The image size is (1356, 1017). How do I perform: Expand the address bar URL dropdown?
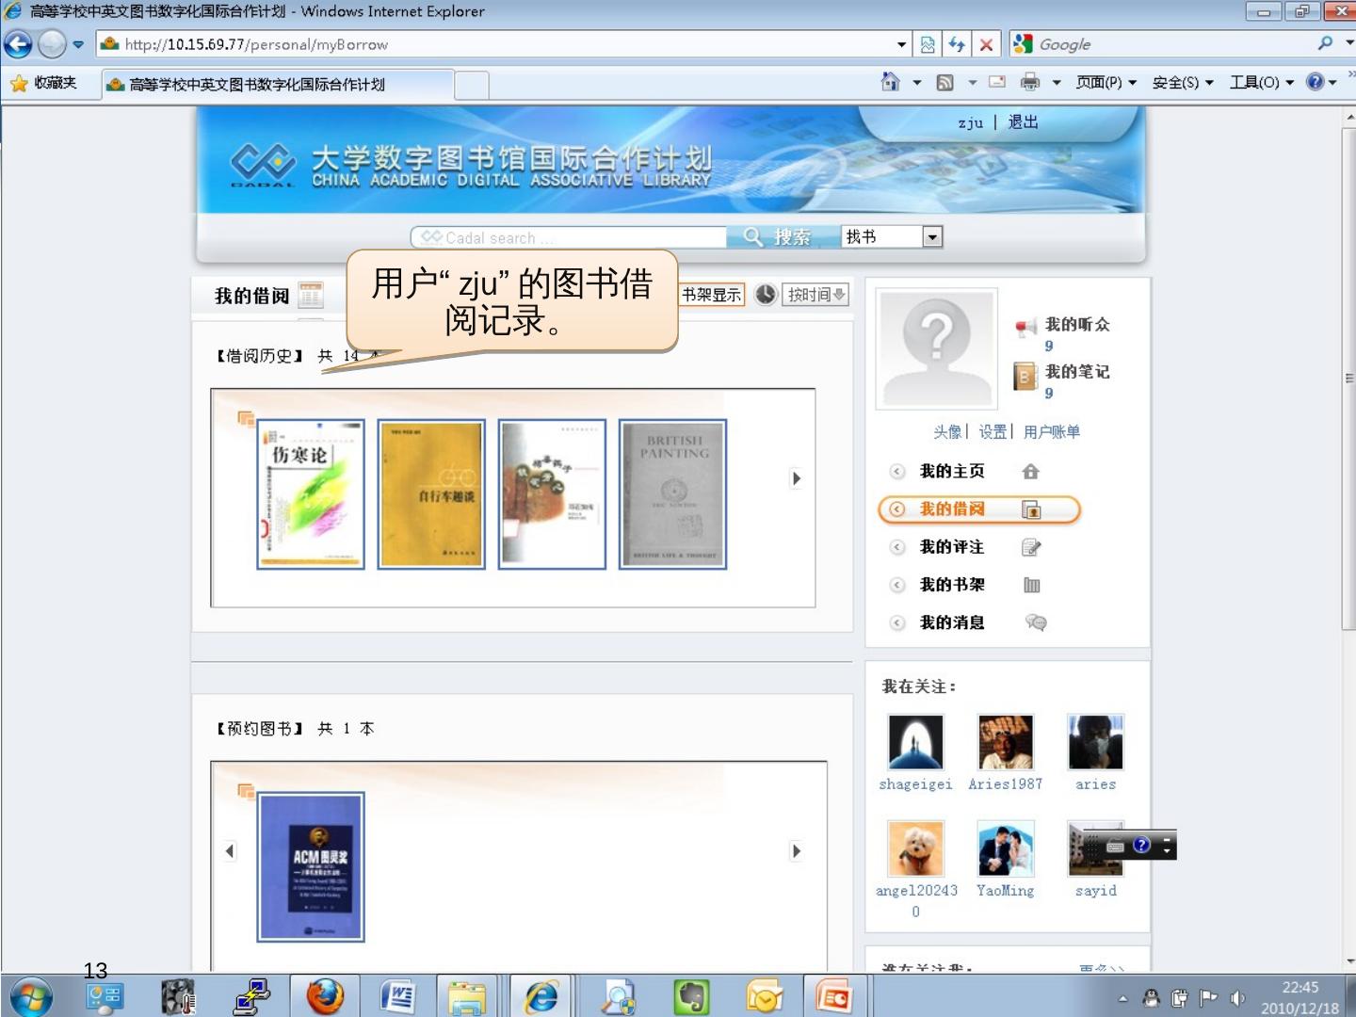coord(902,44)
